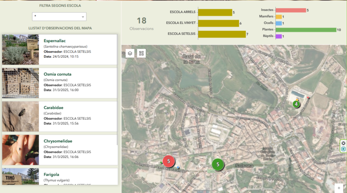The image size is (347, 193).
Task: Click the teal circle icon below the X
Action: pyautogui.click(x=343, y=149)
